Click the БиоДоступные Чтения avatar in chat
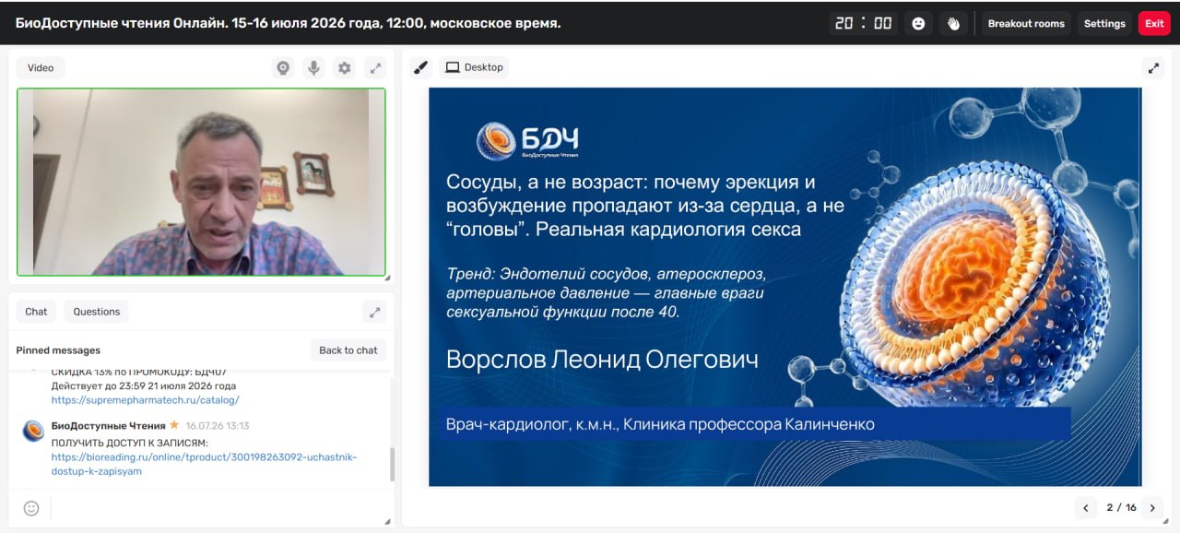The image size is (1180, 533). [x=33, y=431]
